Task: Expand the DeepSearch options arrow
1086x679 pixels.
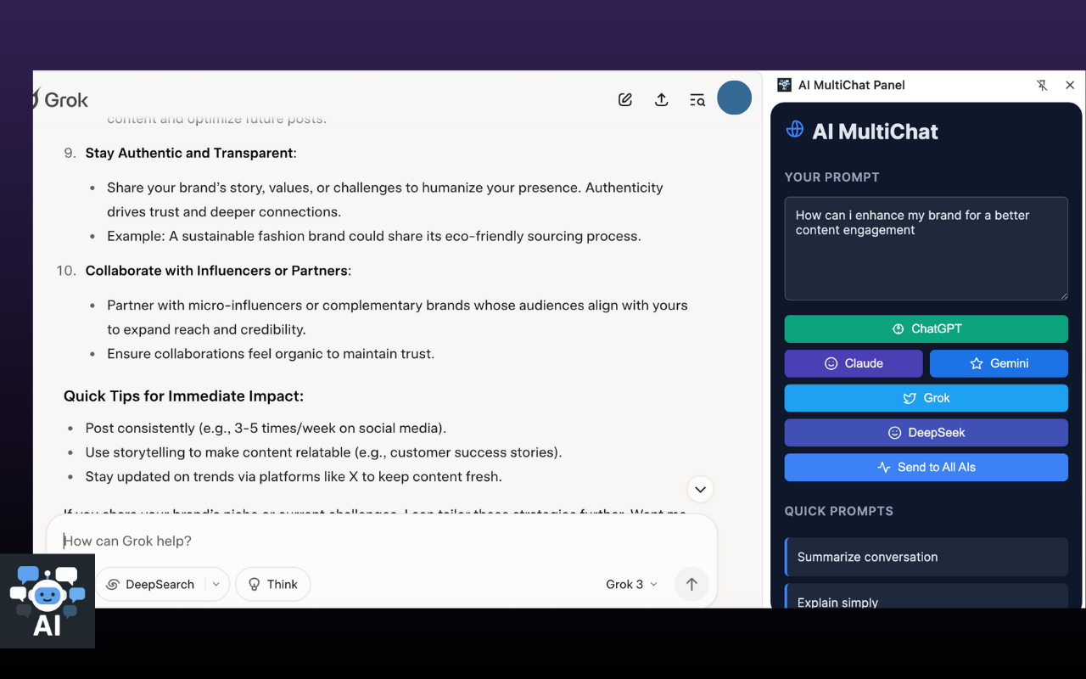Action: coord(216,584)
